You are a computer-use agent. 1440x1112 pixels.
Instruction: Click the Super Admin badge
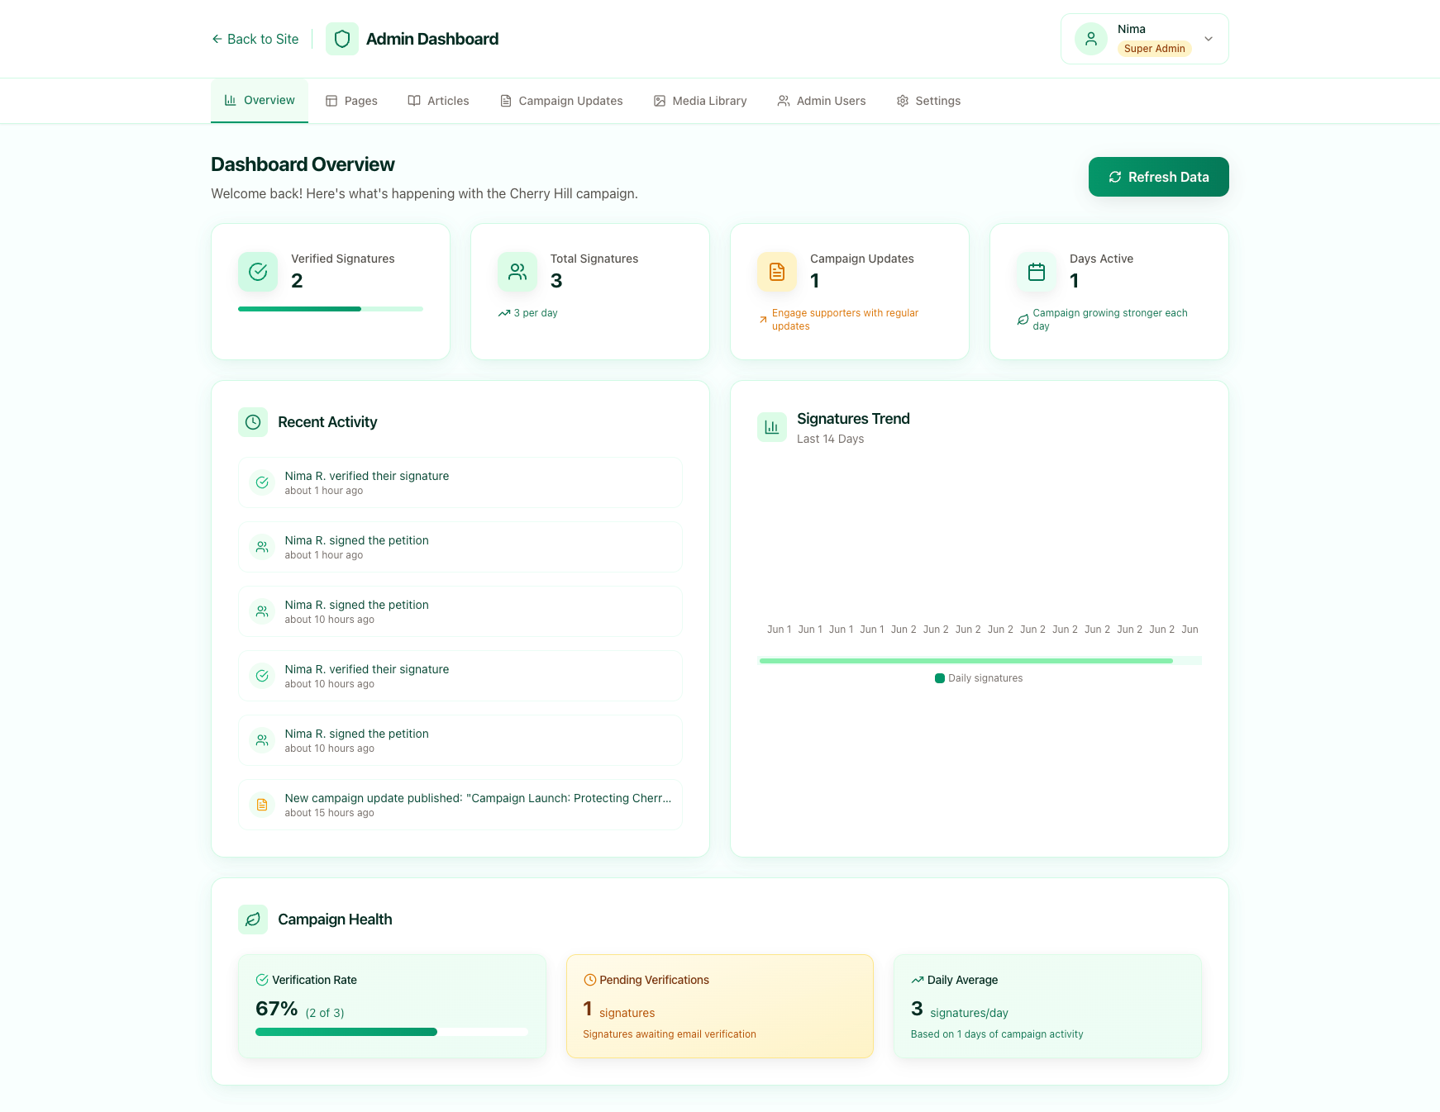[x=1154, y=49]
